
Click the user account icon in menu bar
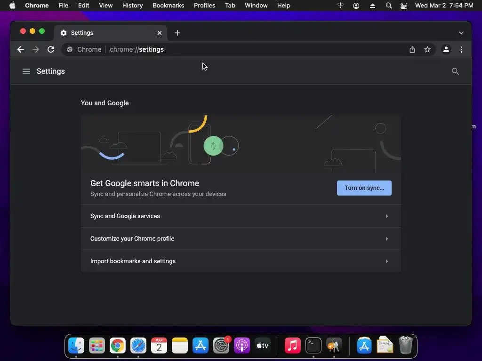(356, 6)
